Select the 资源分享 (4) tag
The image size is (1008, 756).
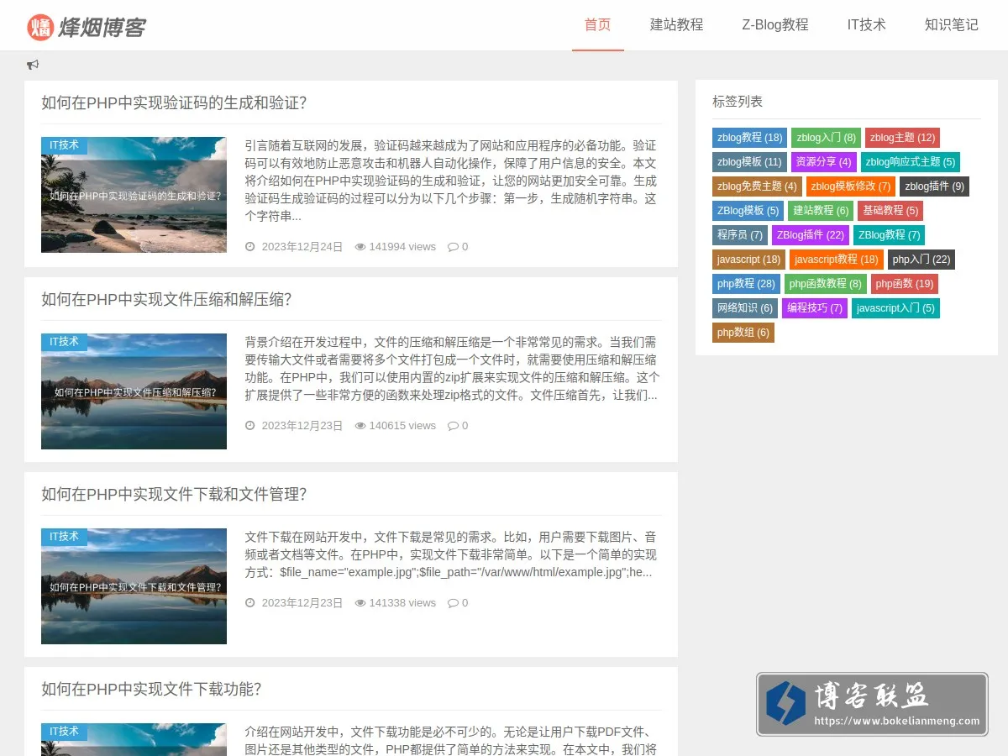823,162
